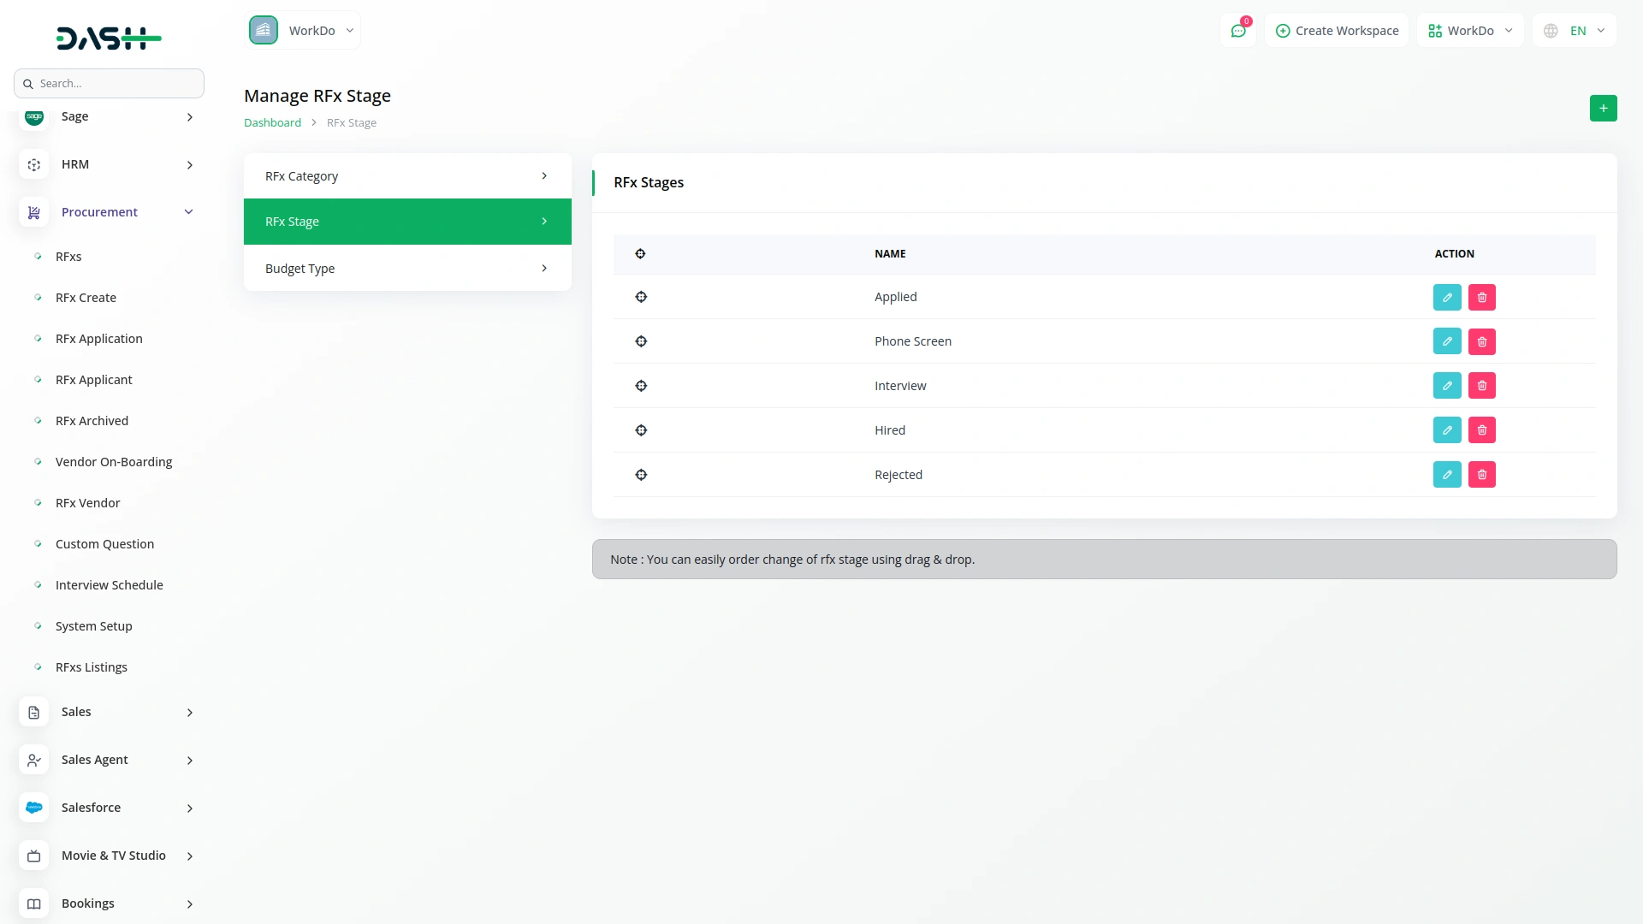1643x924 pixels.
Task: Click the Sage sidebar icon
Action: click(x=34, y=116)
